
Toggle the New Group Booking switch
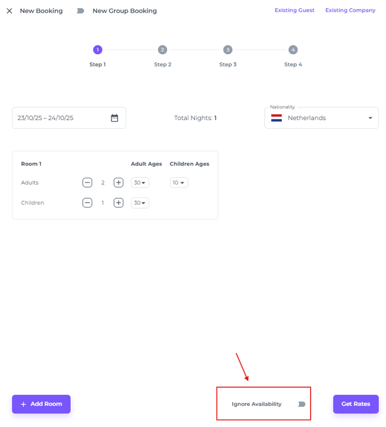78,11
